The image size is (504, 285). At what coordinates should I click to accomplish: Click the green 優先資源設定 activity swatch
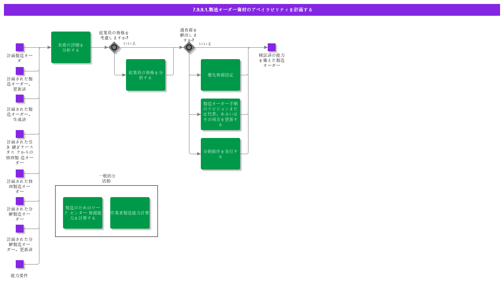(x=220, y=75)
